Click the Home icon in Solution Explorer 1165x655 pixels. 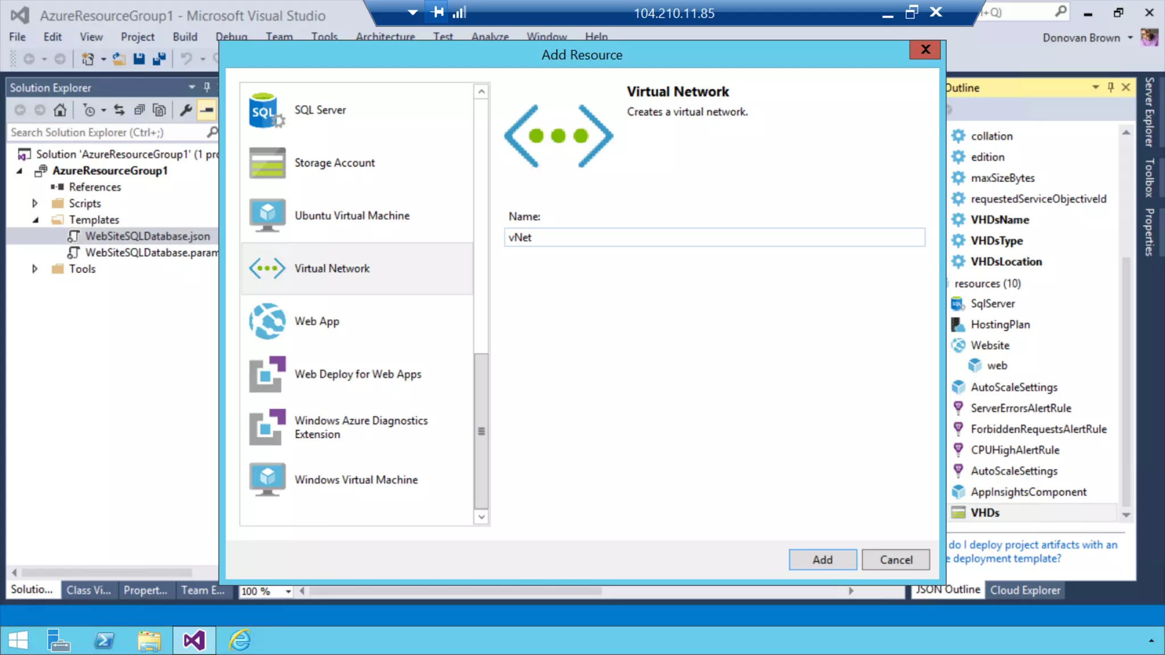[60, 110]
